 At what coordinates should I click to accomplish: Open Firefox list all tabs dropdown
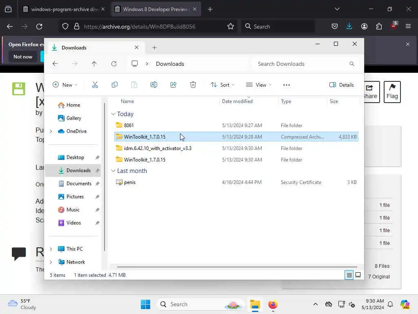coord(337,9)
